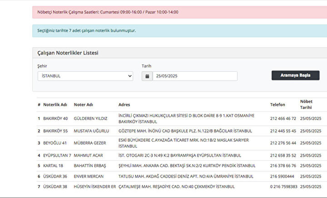Click the Tarih input with 25/05/2025
Viewport: 327px width, 198px height.
coord(195,76)
